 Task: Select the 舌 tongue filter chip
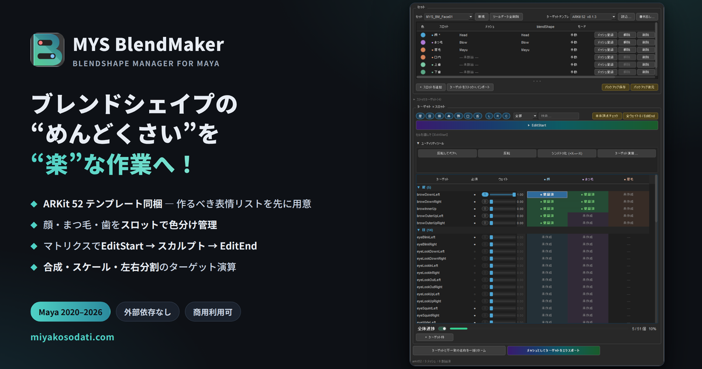[x=477, y=116]
